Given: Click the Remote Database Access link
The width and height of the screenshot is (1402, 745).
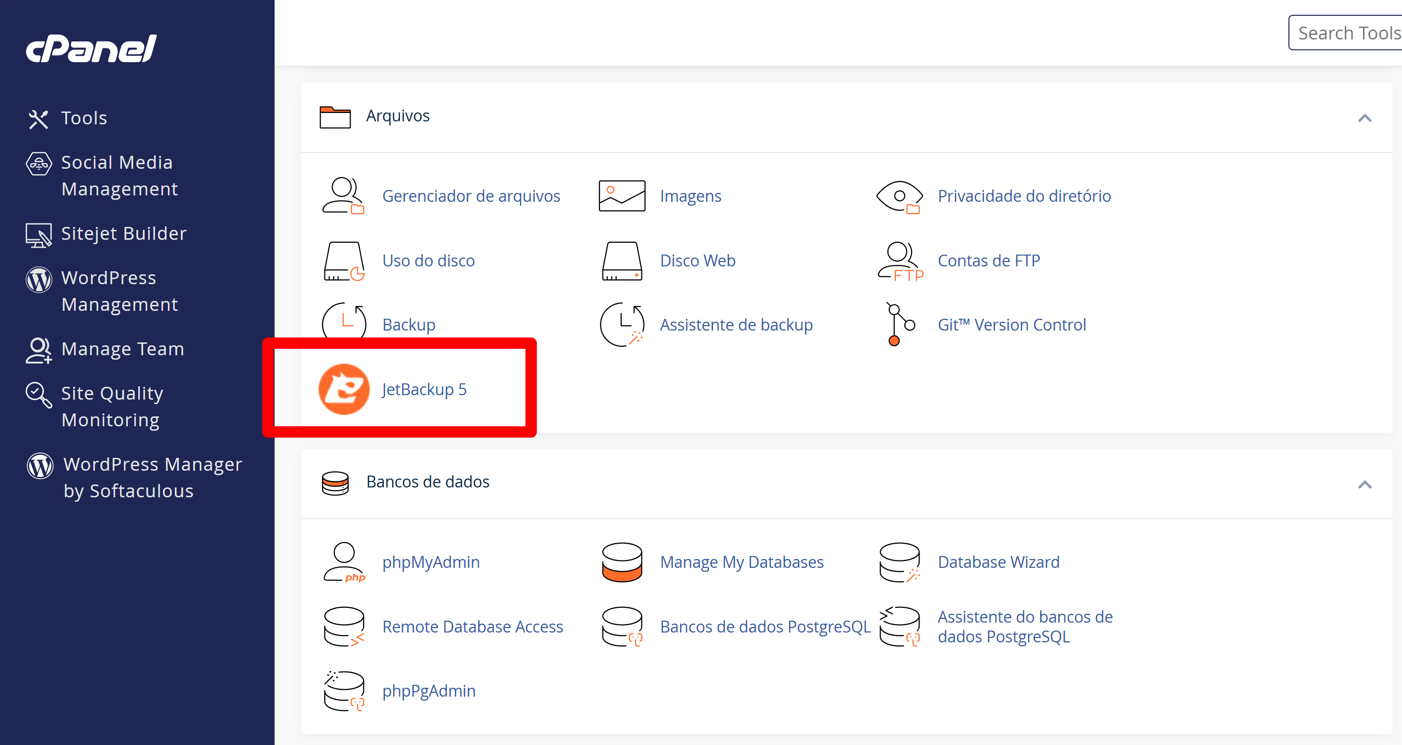Looking at the screenshot, I should point(473,627).
